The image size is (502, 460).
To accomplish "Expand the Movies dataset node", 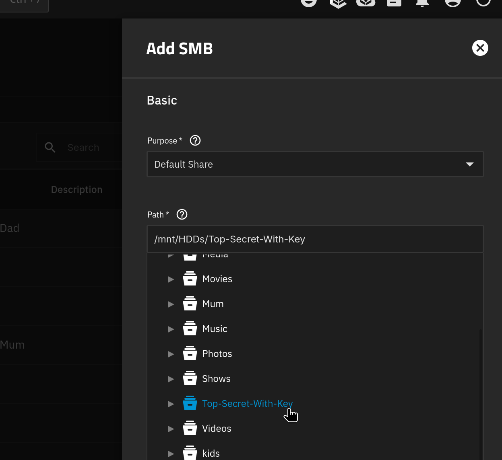I will [x=171, y=279].
